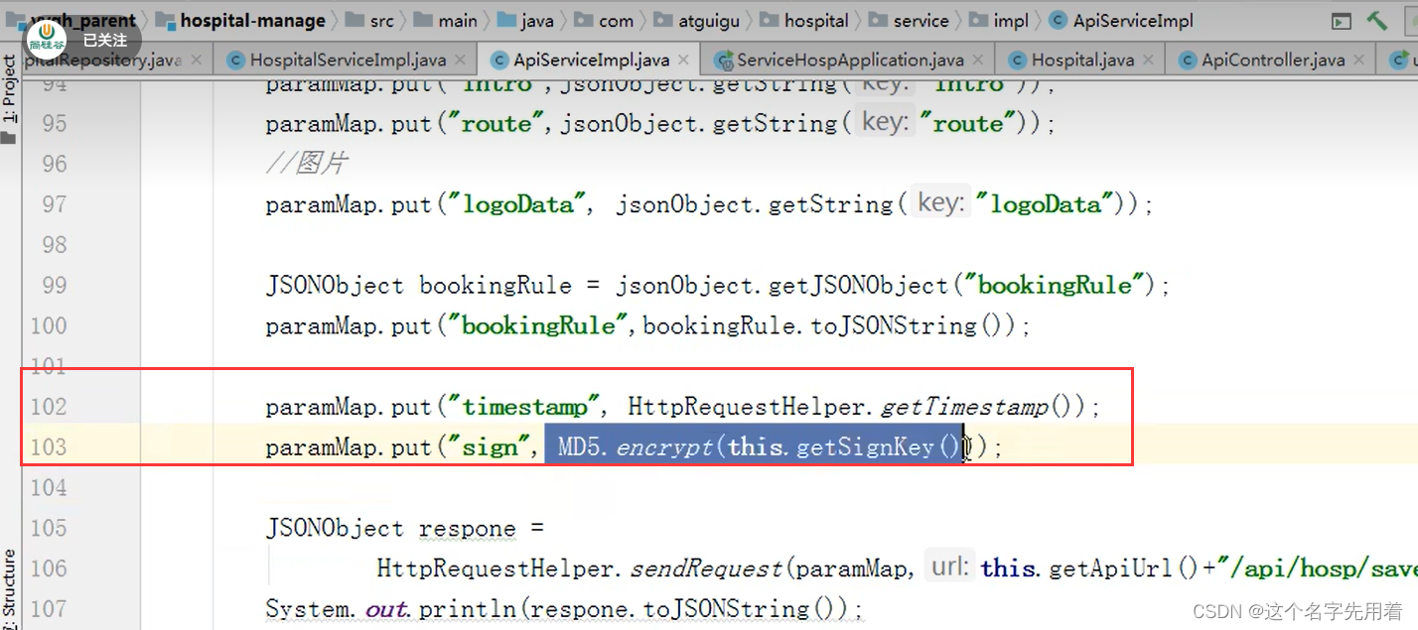1418x630 pixels.
Task: Toggle the Structure tool window
Action: click(x=9, y=590)
